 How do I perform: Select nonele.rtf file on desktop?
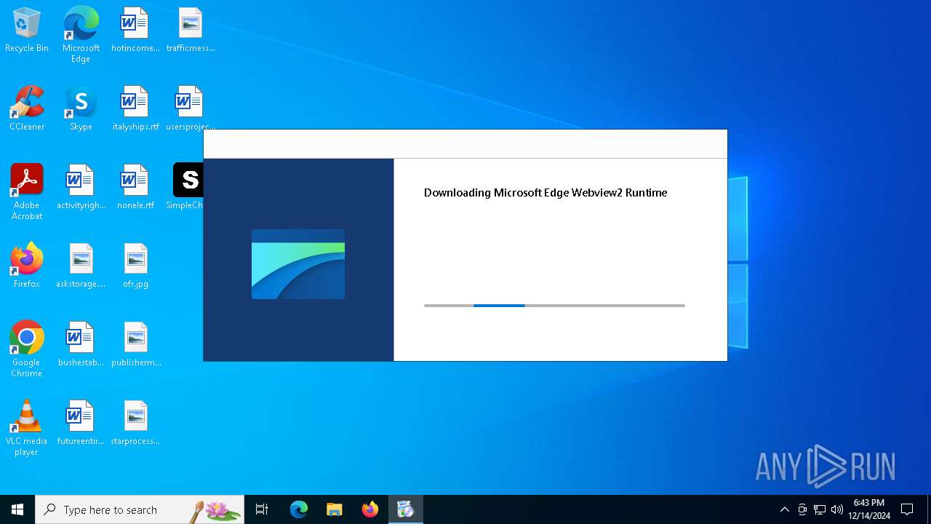click(135, 188)
